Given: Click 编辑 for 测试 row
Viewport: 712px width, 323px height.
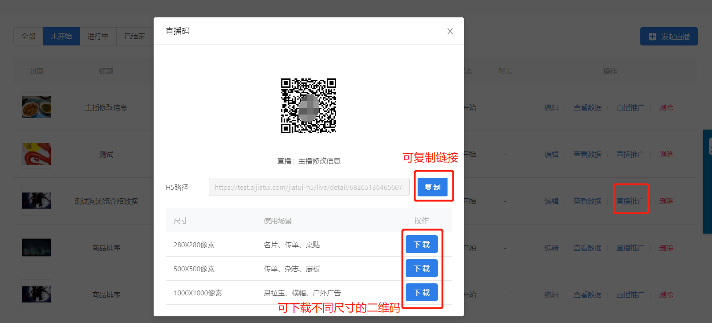Looking at the screenshot, I should coord(551,154).
